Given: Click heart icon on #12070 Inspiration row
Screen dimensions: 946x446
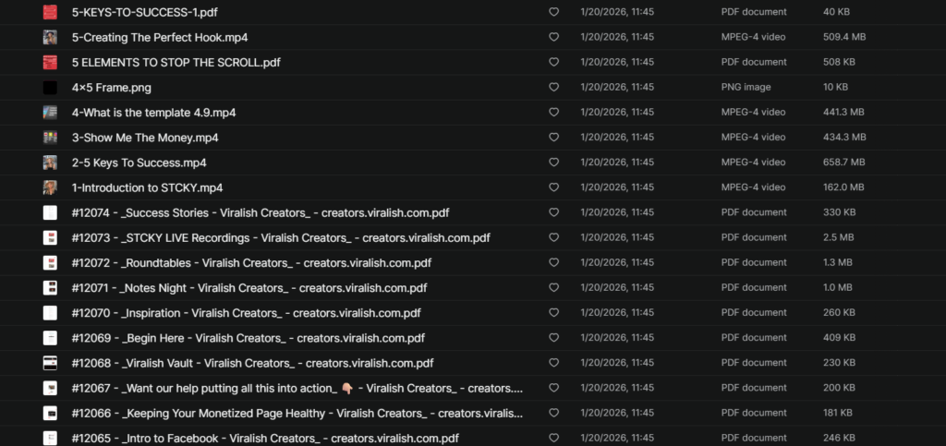Looking at the screenshot, I should click(553, 313).
